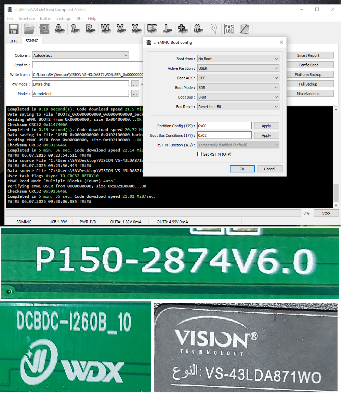Click the notepad with pencil toolbar icon
The height and width of the screenshot is (405, 342).
point(245,29)
